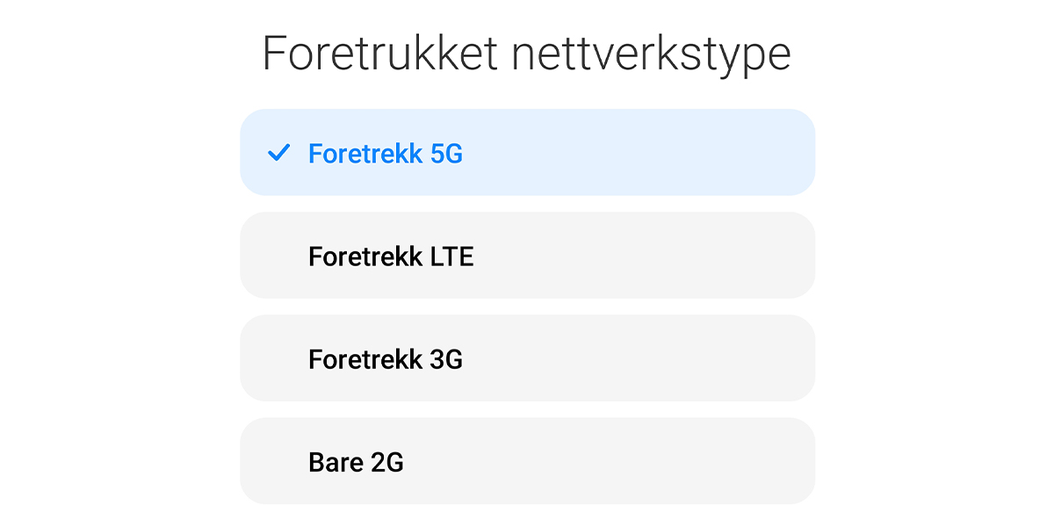The width and height of the screenshot is (1054, 527).
Task: Switch to Bare 2G only
Action: point(527,461)
